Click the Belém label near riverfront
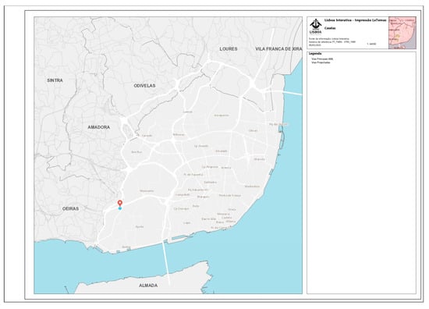 pos(126,247)
